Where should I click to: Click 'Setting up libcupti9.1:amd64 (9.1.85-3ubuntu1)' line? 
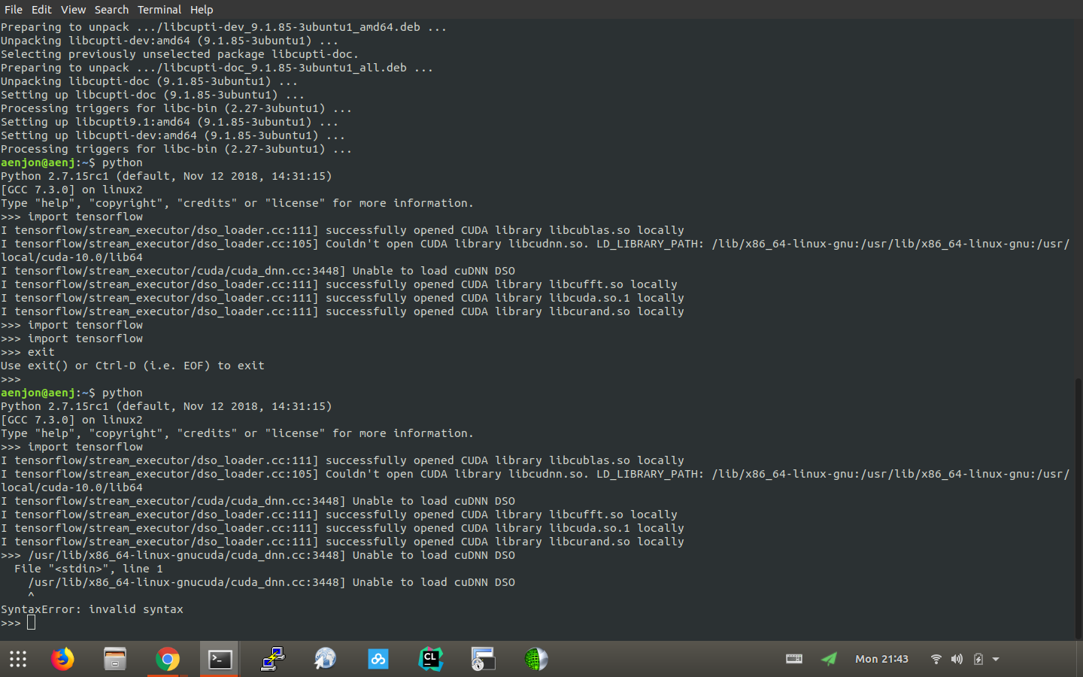click(169, 122)
